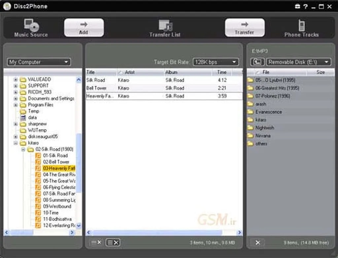The width and height of the screenshot is (338, 258).
Task: Sort transfer list by Artist column
Action: pos(140,72)
